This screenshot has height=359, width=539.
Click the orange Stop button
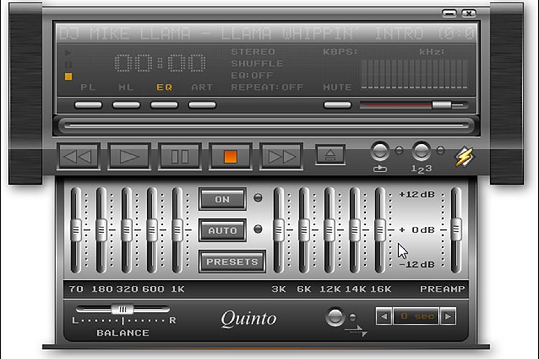[230, 157]
